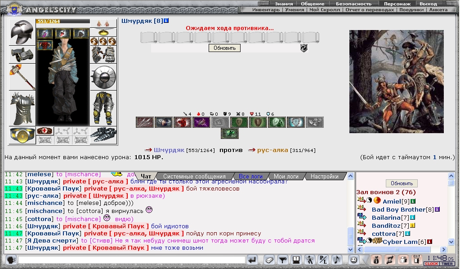Click the player list scroll right arrow
The height and width of the screenshot is (269, 460).
tap(443, 249)
